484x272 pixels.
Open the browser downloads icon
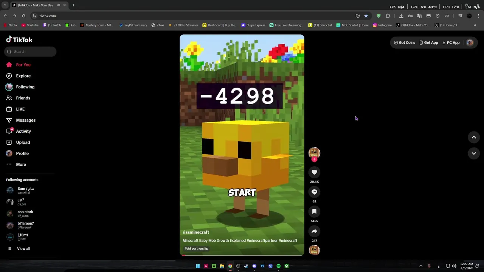(401, 16)
